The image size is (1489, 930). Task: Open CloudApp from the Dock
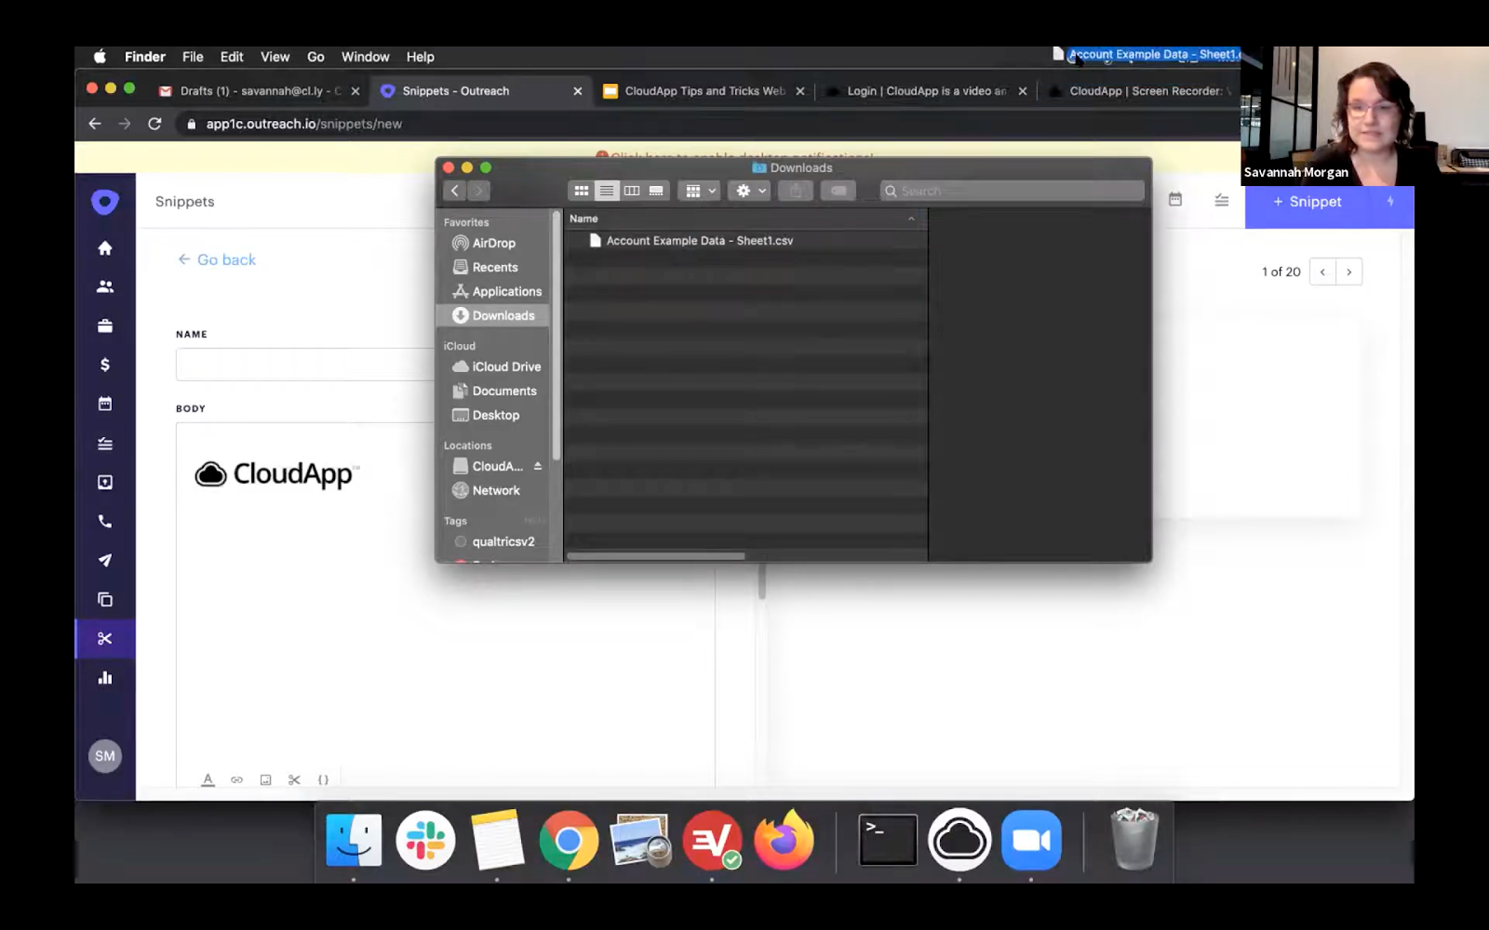959,840
